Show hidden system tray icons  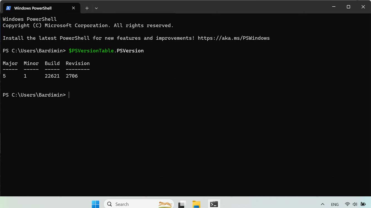323,204
